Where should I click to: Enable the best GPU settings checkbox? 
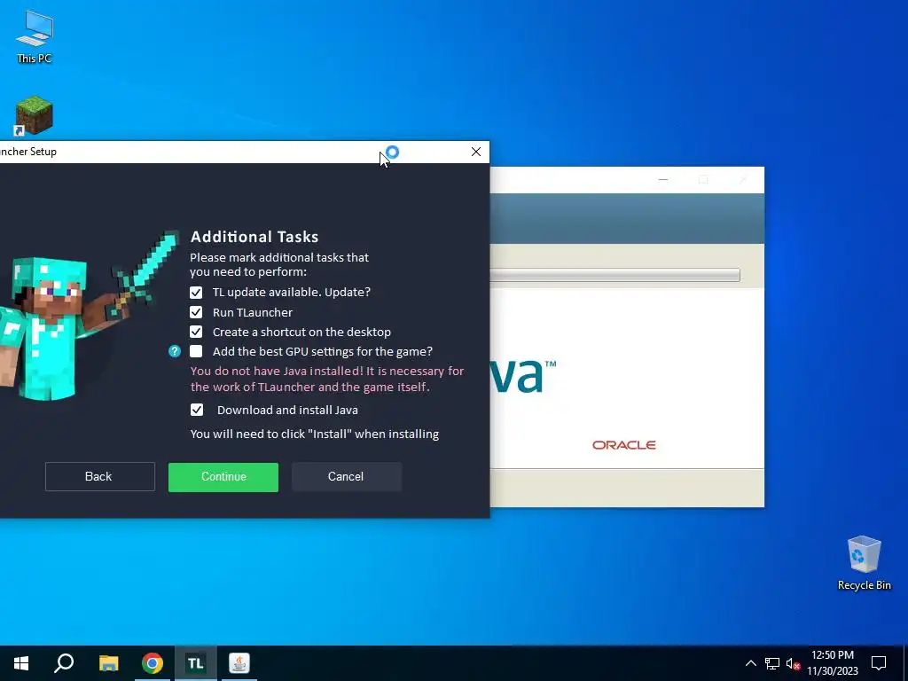coord(196,351)
